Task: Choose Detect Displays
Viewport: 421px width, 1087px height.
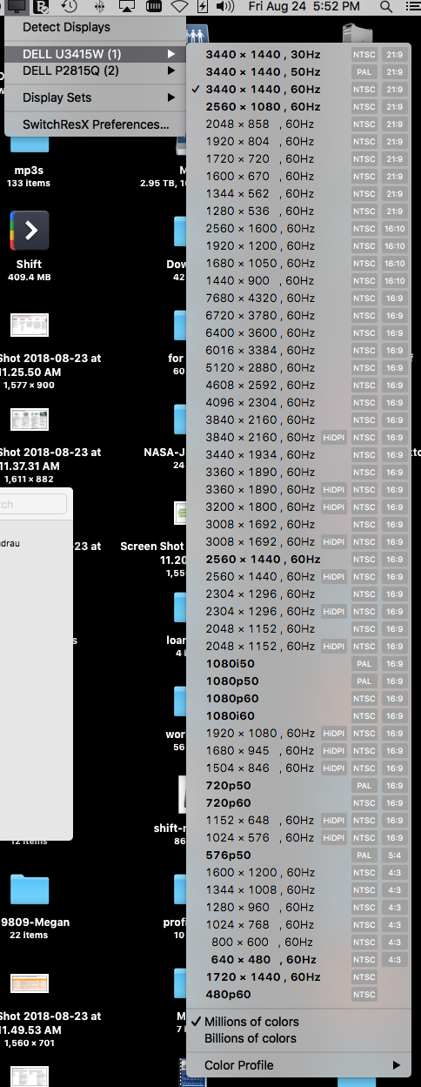Action: pos(95,27)
